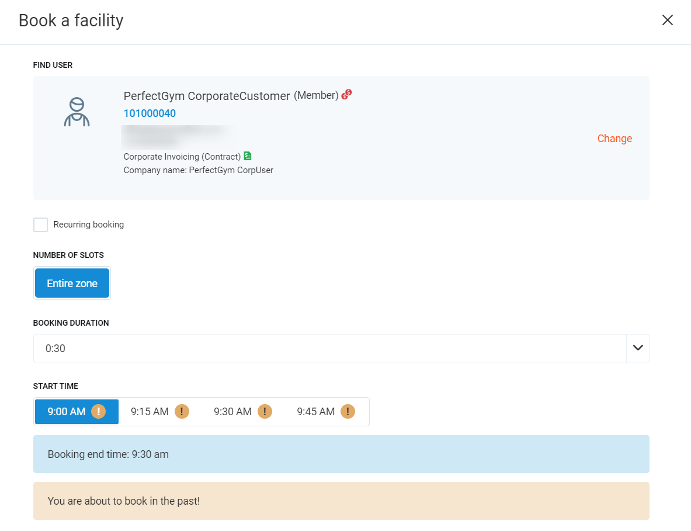Pick the 9:45 AM start time
The height and width of the screenshot is (531, 691).
click(315, 412)
